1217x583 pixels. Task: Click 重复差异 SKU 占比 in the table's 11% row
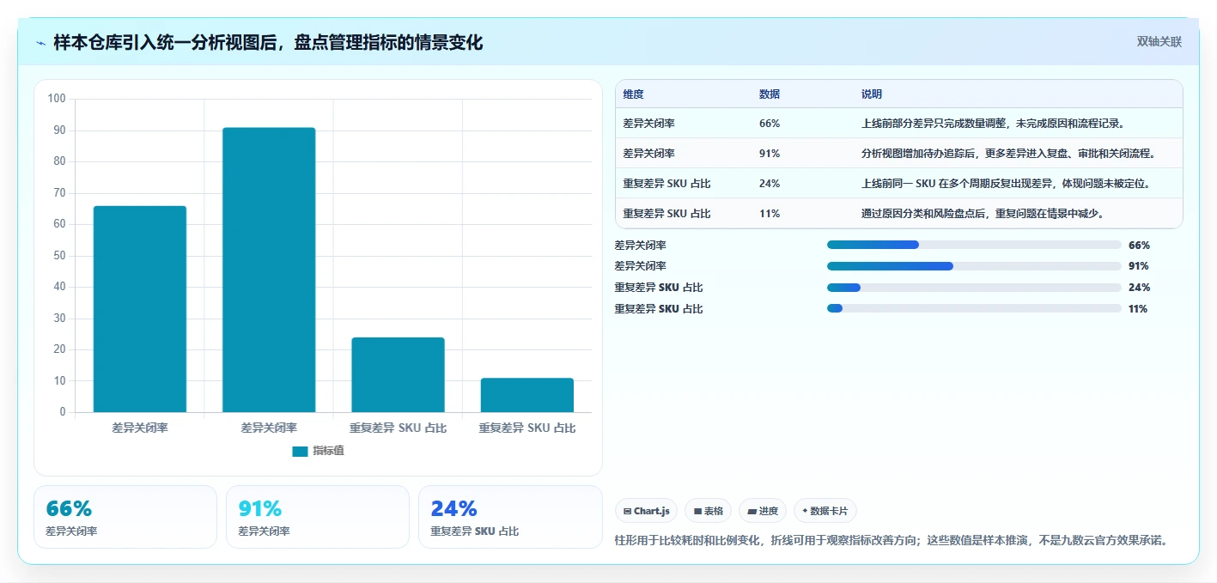pyautogui.click(x=667, y=214)
